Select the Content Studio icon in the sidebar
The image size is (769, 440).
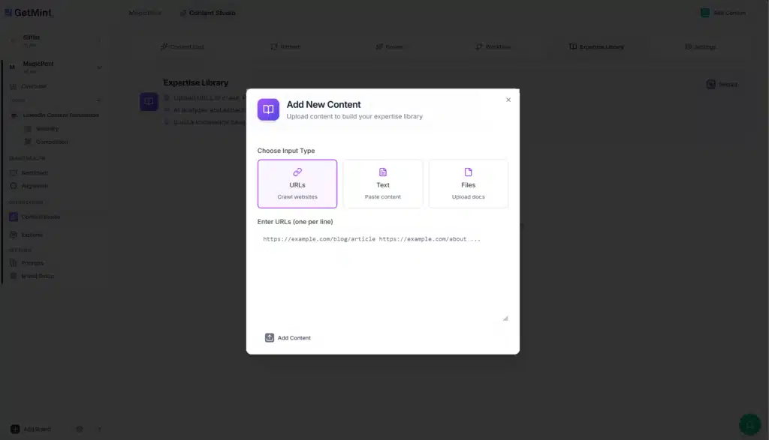tap(14, 217)
